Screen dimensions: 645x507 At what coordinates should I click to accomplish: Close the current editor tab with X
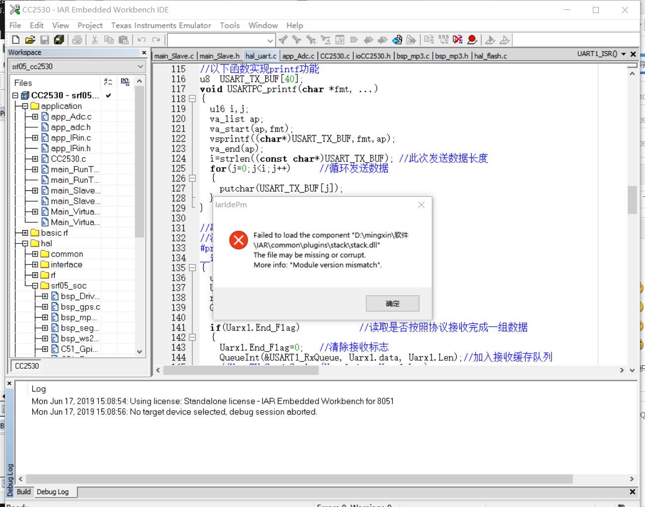click(x=633, y=54)
